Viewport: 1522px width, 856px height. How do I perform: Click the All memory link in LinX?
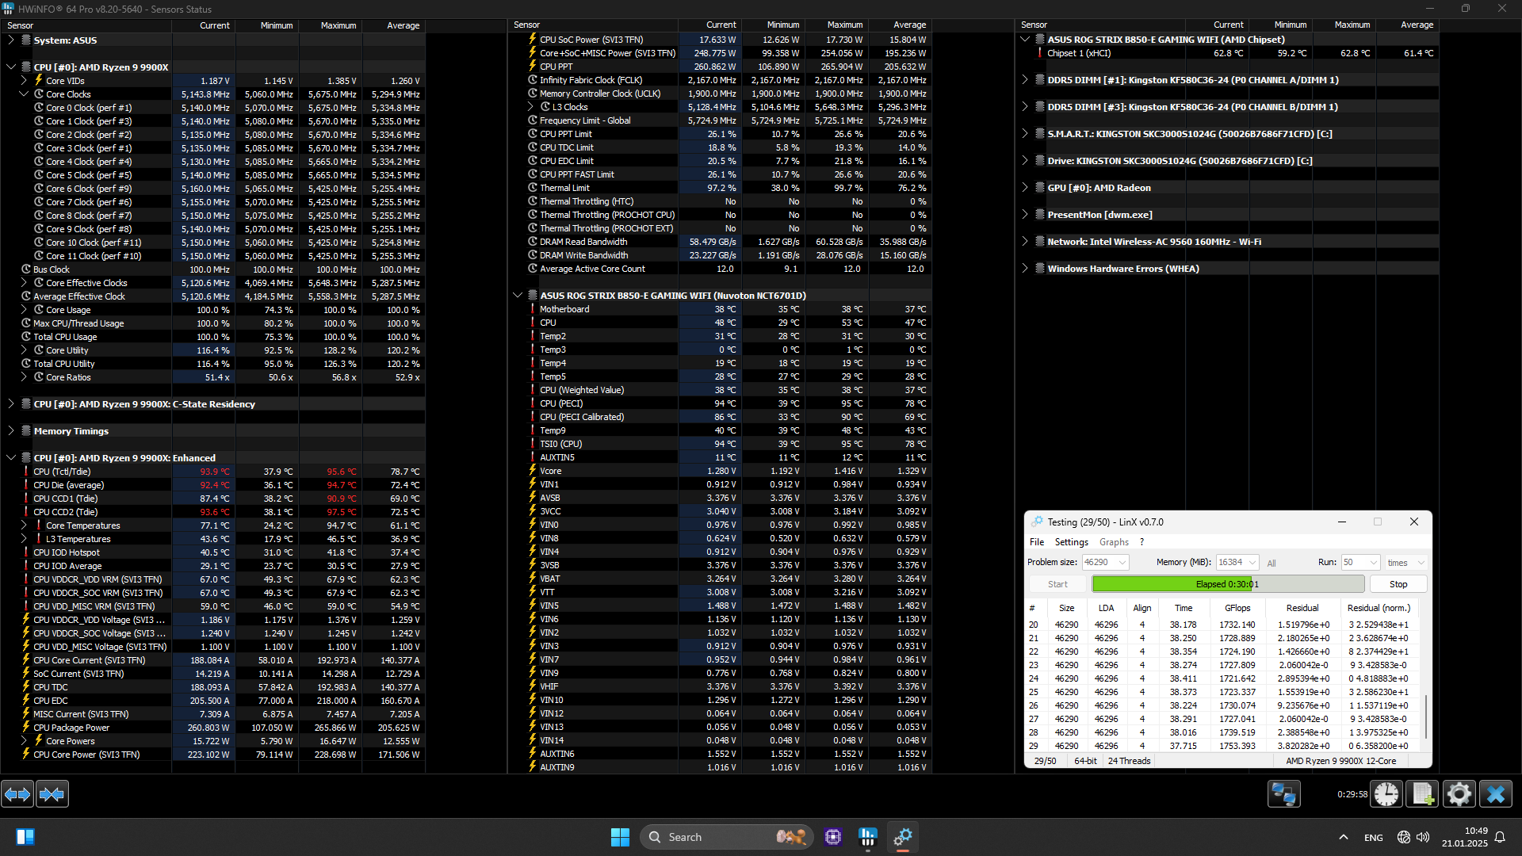coord(1272,564)
